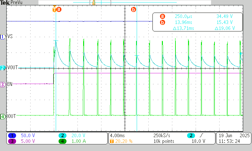Click channel 4 IOUT ground reference marker
Image resolution: width=252 pixels, height=151 pixels.
click(x=3, y=116)
